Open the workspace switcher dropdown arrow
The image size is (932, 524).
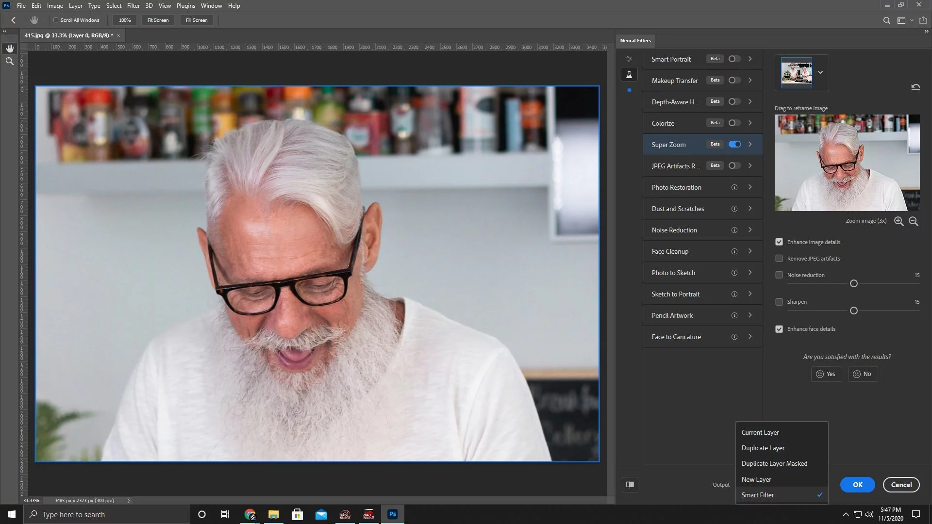(x=912, y=20)
